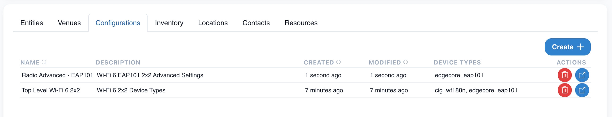The image size is (612, 117).
Task: Sort by Modified column circle icon
Action: click(405, 62)
